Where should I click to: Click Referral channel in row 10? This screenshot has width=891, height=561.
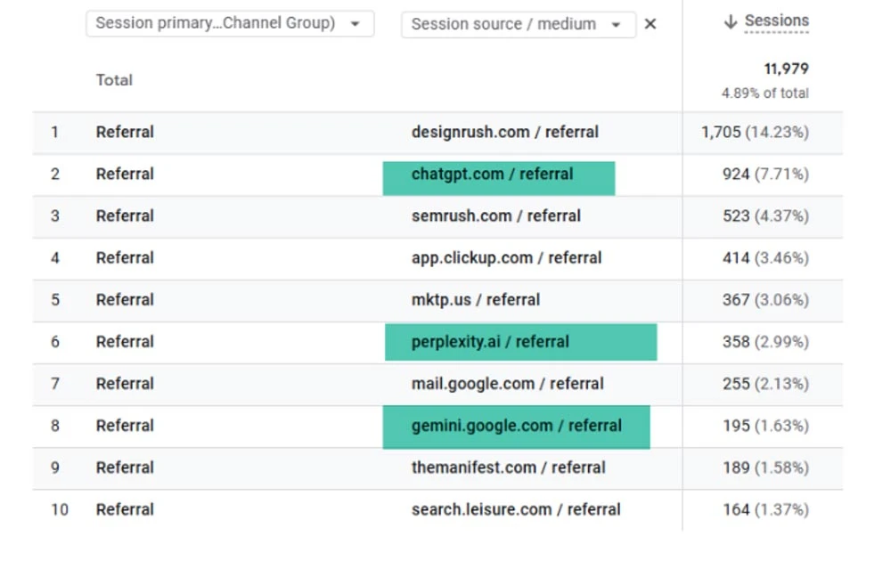(125, 509)
